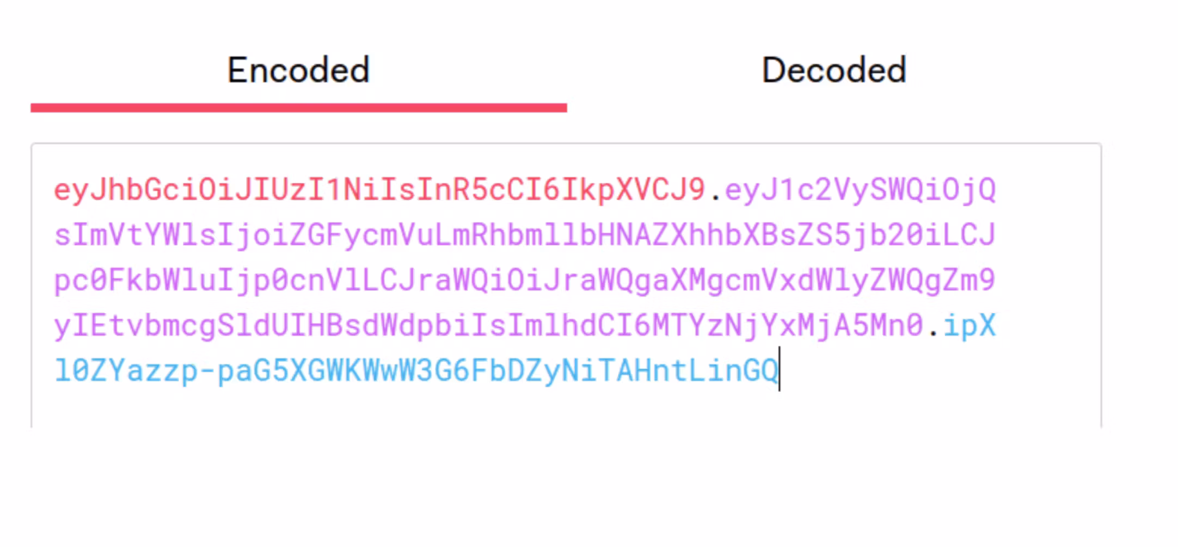Place cursor after the final "LinGQ" characters
This screenshot has width=1178, height=547.
(x=779, y=371)
